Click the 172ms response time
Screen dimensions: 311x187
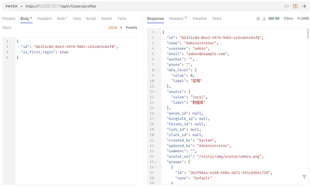point(288,19)
